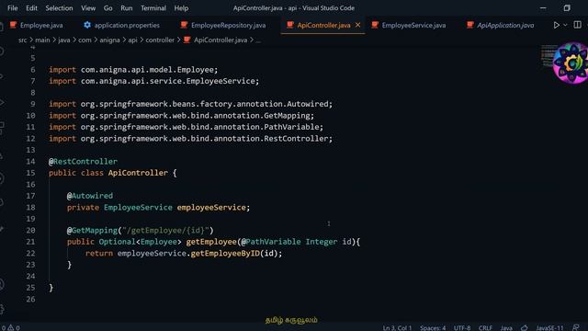
Task: Expand the breadcrumb ellipsis symbol
Action: (x=258, y=40)
